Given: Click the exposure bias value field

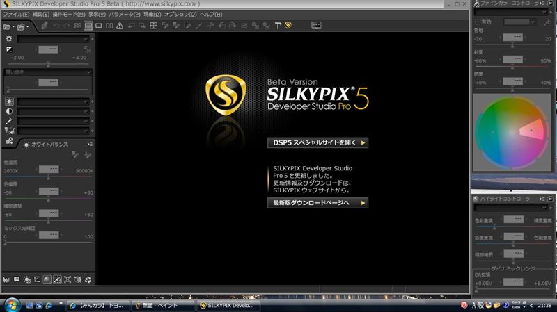Looking at the screenshot, I should (48, 49).
